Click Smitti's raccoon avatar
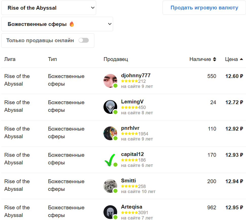The image size is (246, 220). 110,186
